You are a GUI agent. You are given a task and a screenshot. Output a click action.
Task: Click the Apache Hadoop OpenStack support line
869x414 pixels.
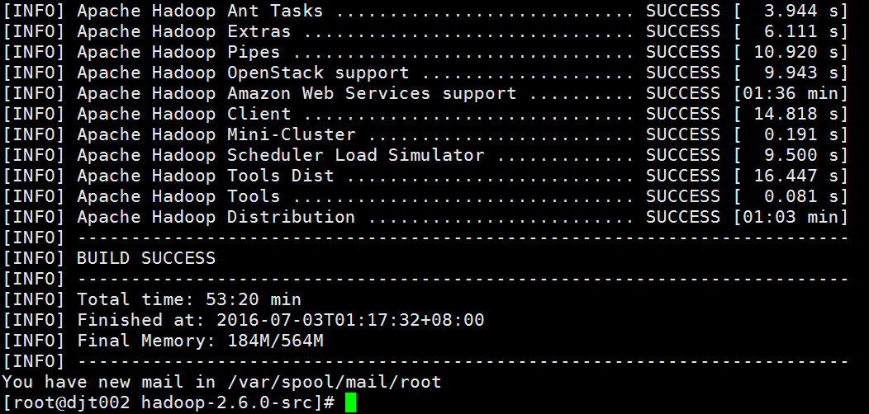tap(425, 73)
